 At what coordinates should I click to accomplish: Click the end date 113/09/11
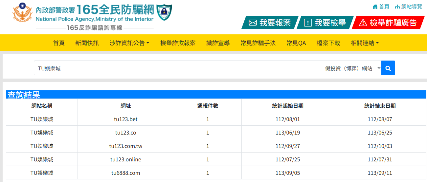pyautogui.click(x=380, y=173)
